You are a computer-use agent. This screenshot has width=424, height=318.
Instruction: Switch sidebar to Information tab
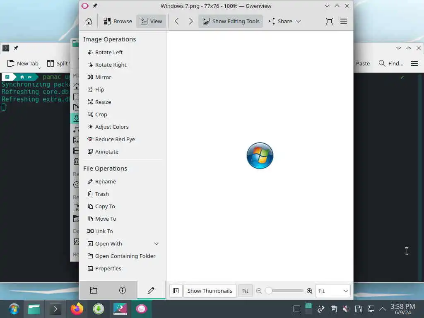[x=123, y=290]
